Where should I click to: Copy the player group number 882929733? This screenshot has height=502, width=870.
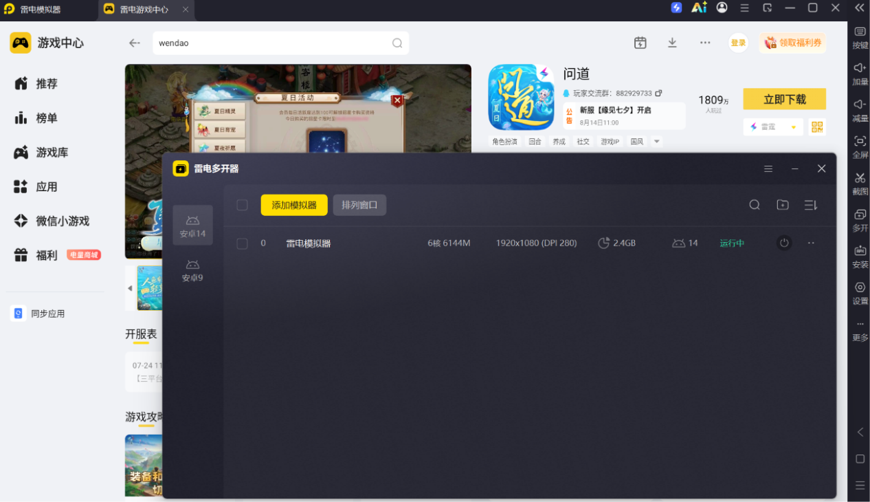[658, 93]
